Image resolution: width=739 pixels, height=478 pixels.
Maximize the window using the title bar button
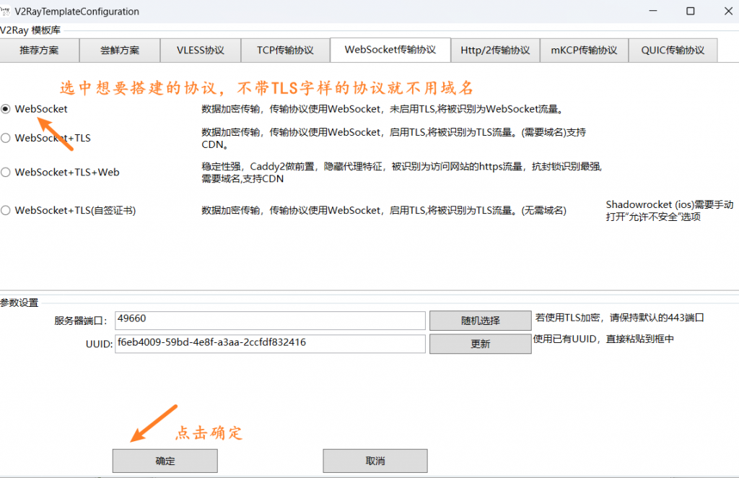(691, 12)
